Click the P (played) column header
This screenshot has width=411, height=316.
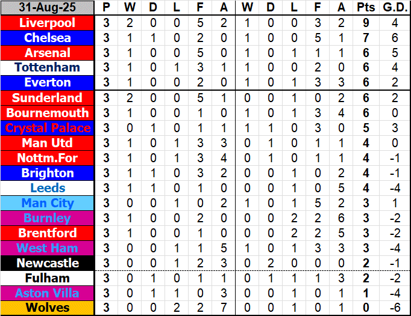[107, 8]
